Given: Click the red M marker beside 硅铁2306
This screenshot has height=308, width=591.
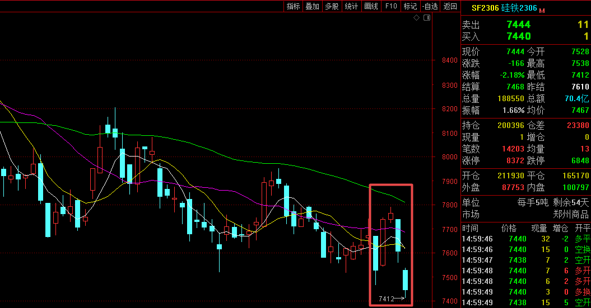Looking at the screenshot, I should coord(542,10).
